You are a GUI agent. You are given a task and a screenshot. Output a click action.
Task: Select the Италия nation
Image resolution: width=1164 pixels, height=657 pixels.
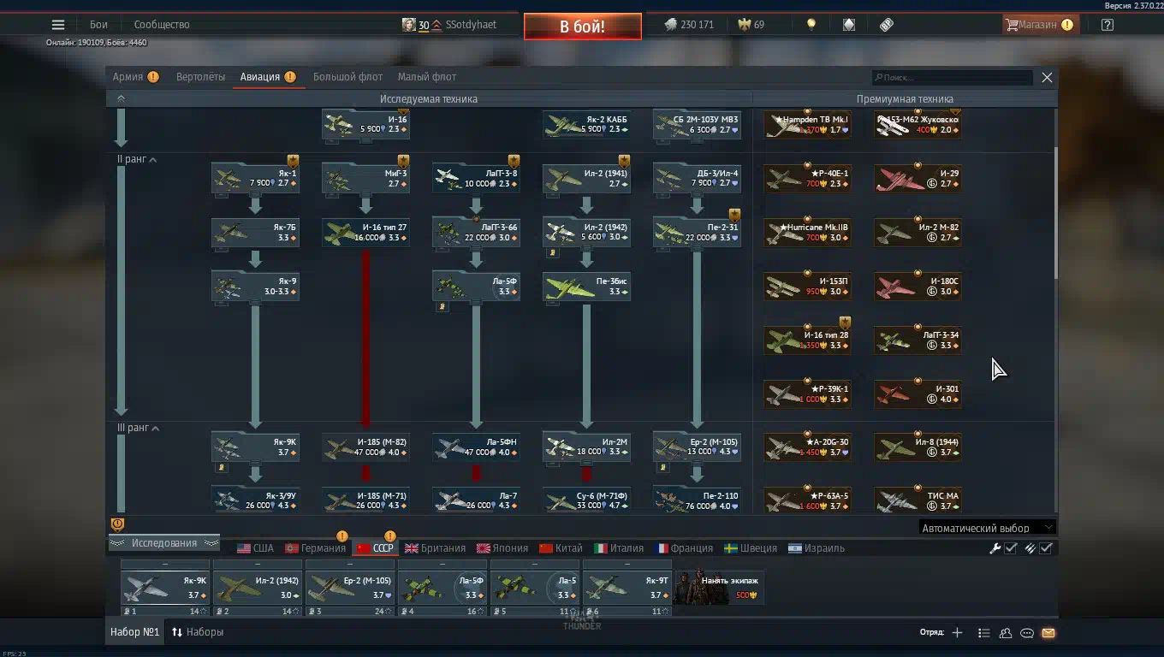(x=619, y=548)
